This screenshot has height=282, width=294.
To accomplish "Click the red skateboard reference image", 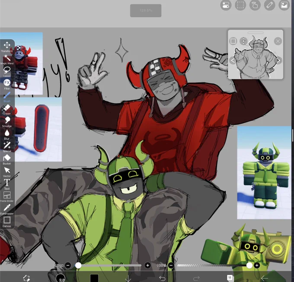I will [38, 129].
